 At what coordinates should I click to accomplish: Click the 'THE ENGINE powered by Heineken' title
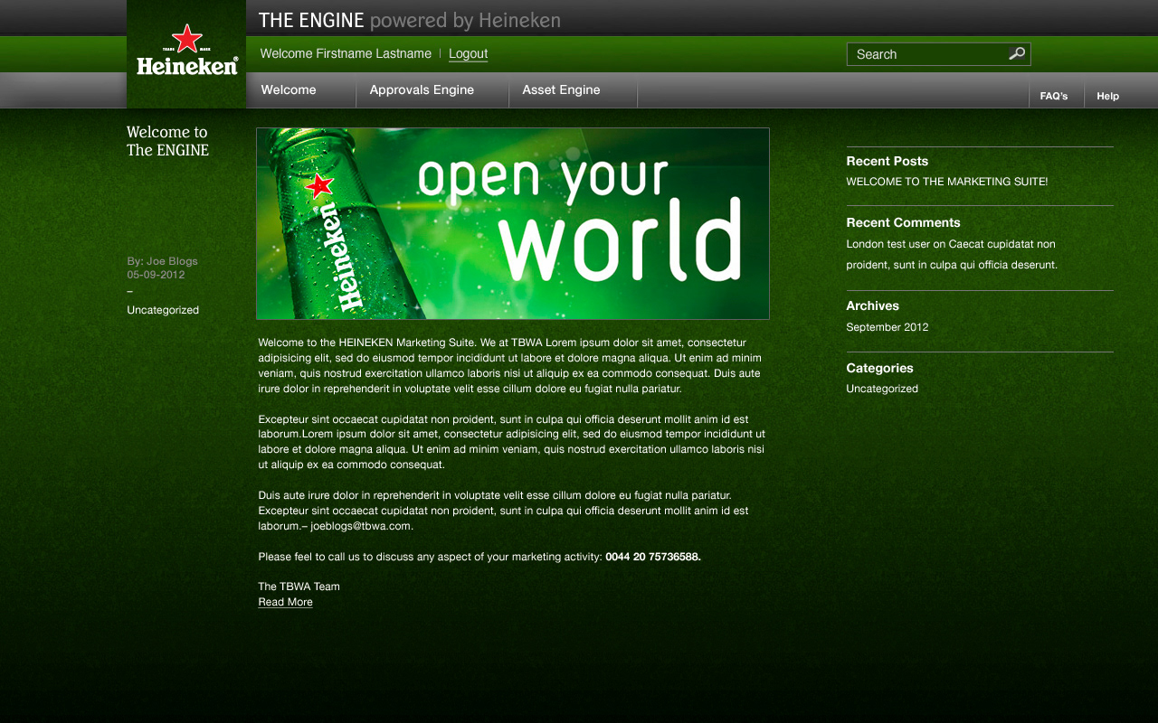click(x=410, y=20)
